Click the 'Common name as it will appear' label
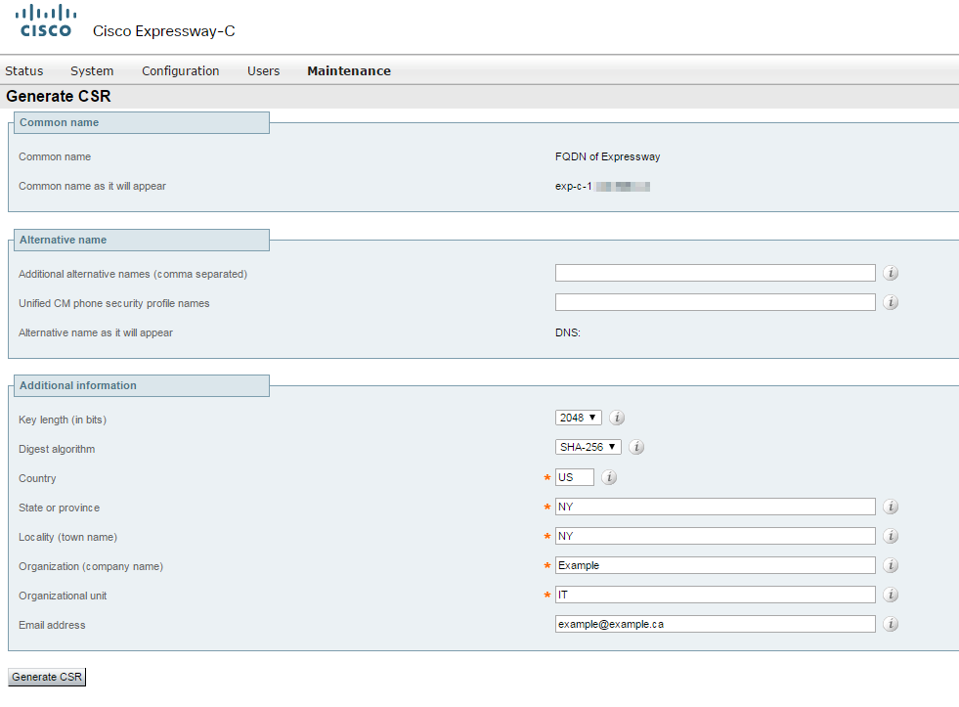The image size is (959, 707). click(x=92, y=186)
